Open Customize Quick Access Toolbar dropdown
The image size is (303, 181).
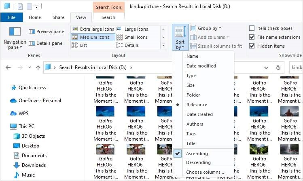pos(36,7)
